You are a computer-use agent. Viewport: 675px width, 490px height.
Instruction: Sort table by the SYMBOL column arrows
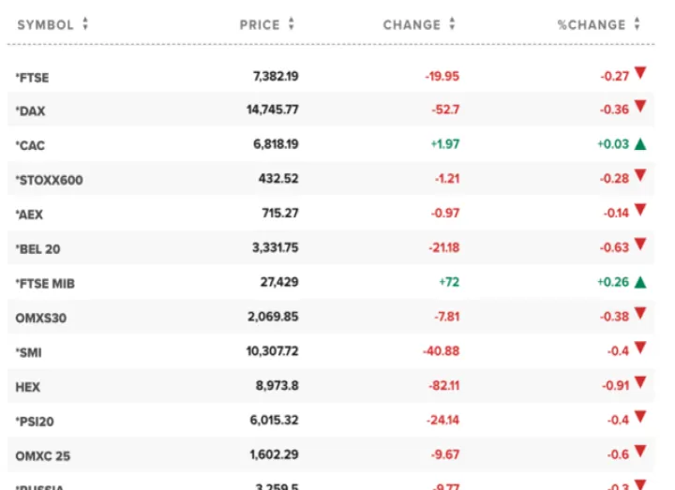(x=85, y=25)
